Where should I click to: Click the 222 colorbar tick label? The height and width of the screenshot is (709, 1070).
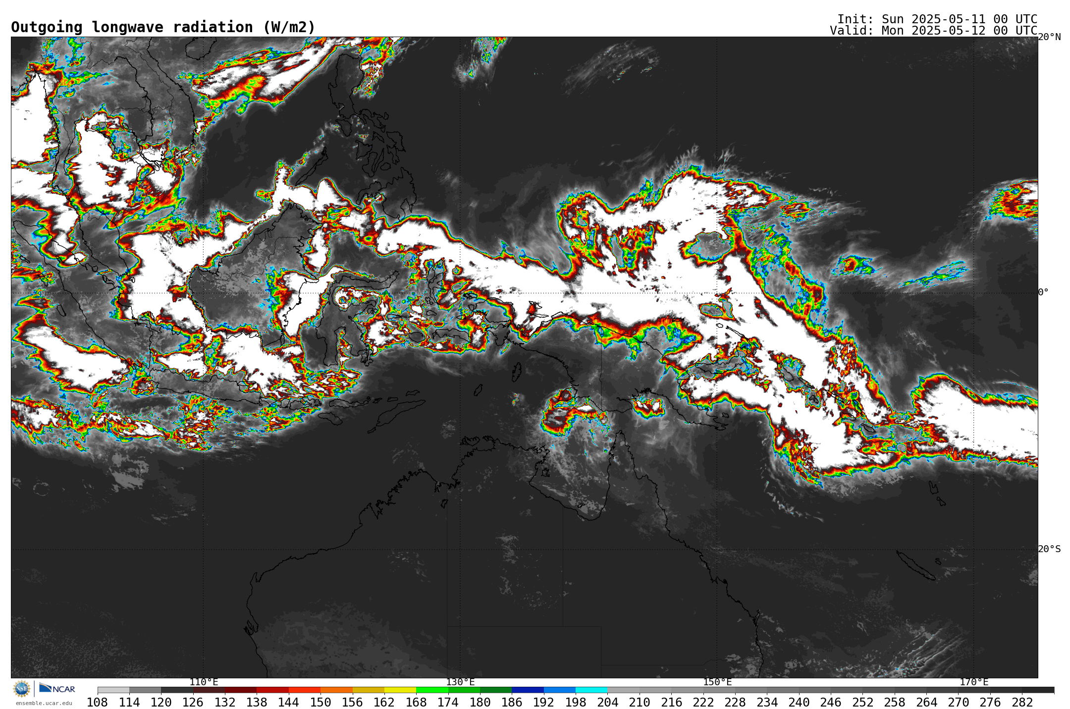coord(703,703)
